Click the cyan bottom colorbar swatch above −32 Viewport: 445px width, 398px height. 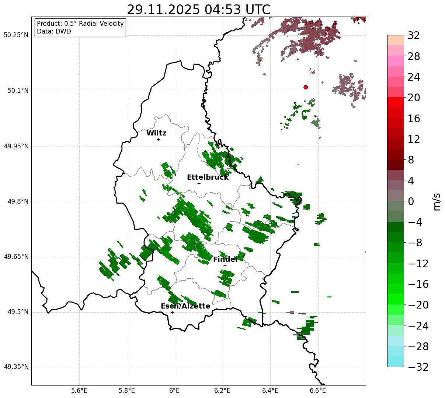(396, 362)
